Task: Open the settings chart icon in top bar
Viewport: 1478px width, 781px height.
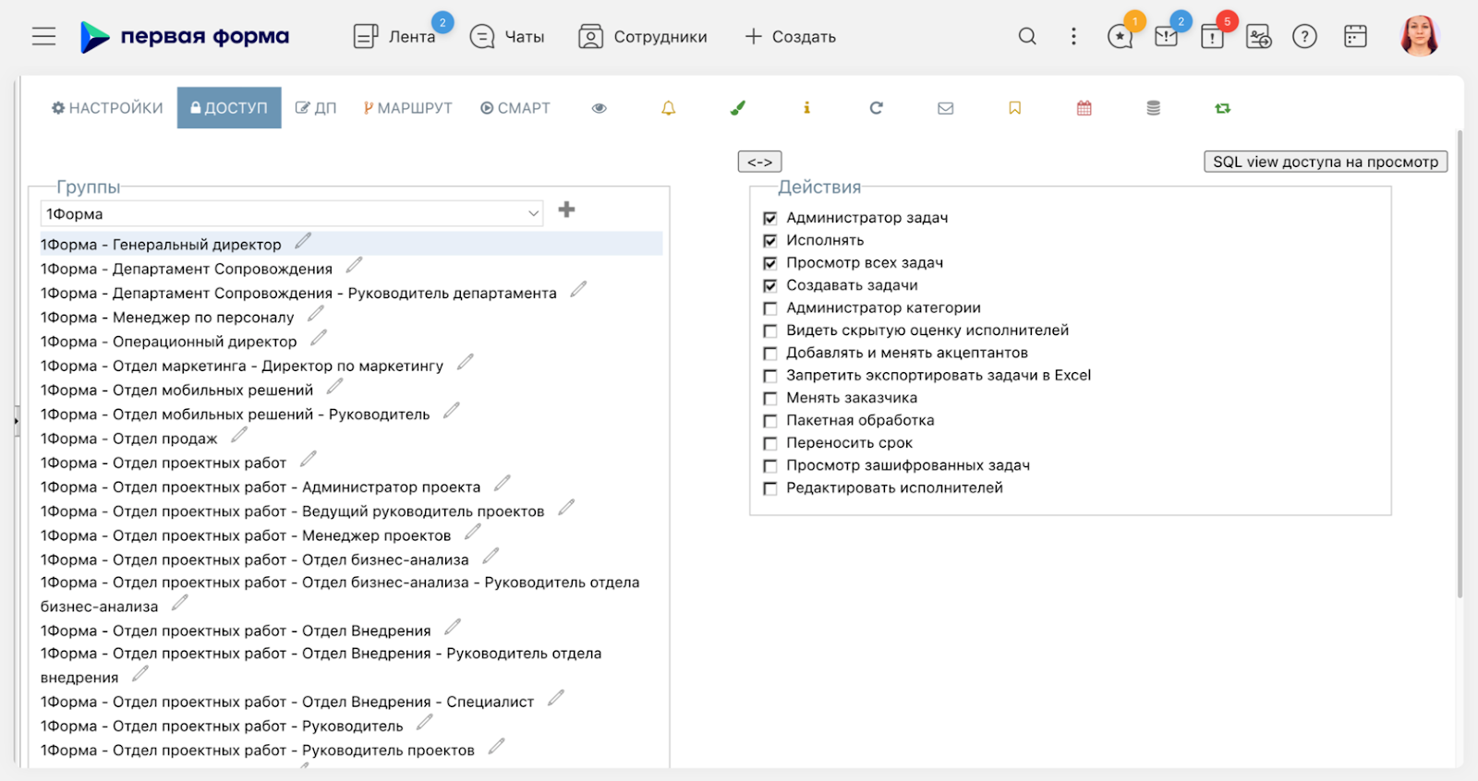Action: (x=1258, y=36)
